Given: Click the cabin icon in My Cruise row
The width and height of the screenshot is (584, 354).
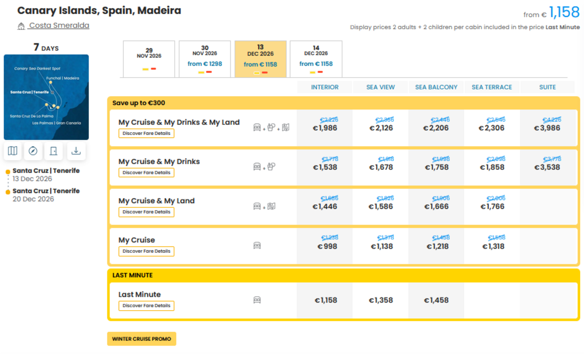Looking at the screenshot, I should click(257, 246).
